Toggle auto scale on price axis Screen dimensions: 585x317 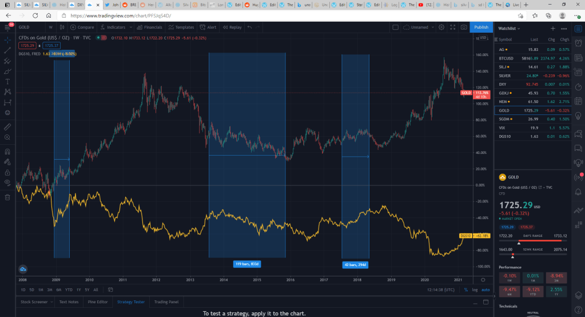coord(485,290)
